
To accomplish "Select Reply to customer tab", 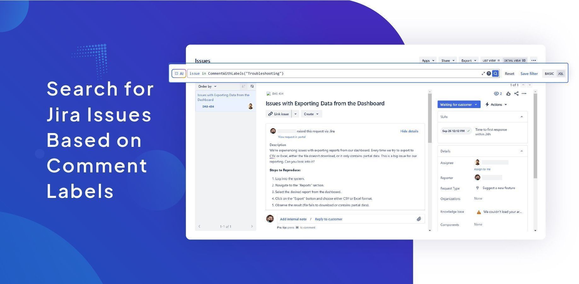I will tap(328, 219).
